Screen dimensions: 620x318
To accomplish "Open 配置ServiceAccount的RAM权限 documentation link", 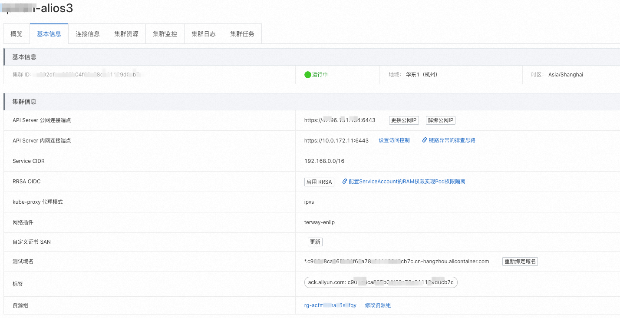I will point(406,182).
